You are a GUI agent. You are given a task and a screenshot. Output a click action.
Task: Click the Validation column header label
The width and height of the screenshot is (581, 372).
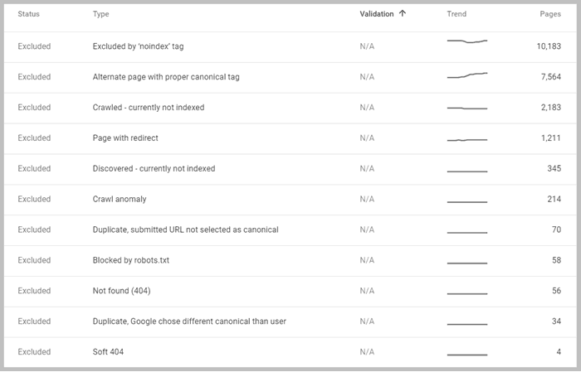(x=377, y=14)
